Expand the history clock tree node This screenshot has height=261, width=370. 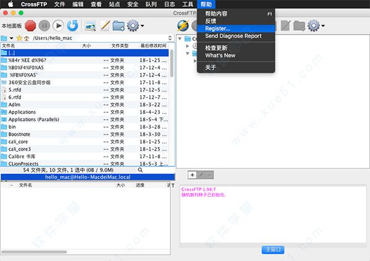(x=187, y=46)
